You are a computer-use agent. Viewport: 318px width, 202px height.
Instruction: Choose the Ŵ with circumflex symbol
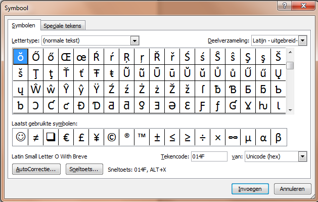point(36,89)
